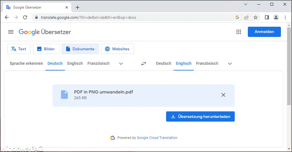Bookmark this page with the star
Screen dimensions: 292x152
click(256, 17)
